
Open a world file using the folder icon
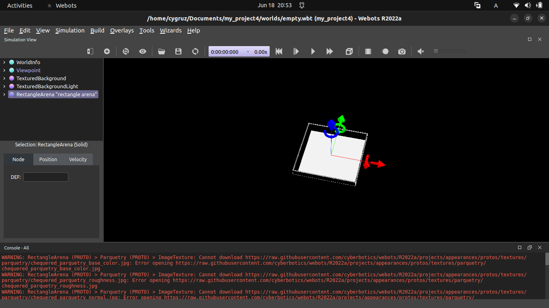tap(162, 51)
